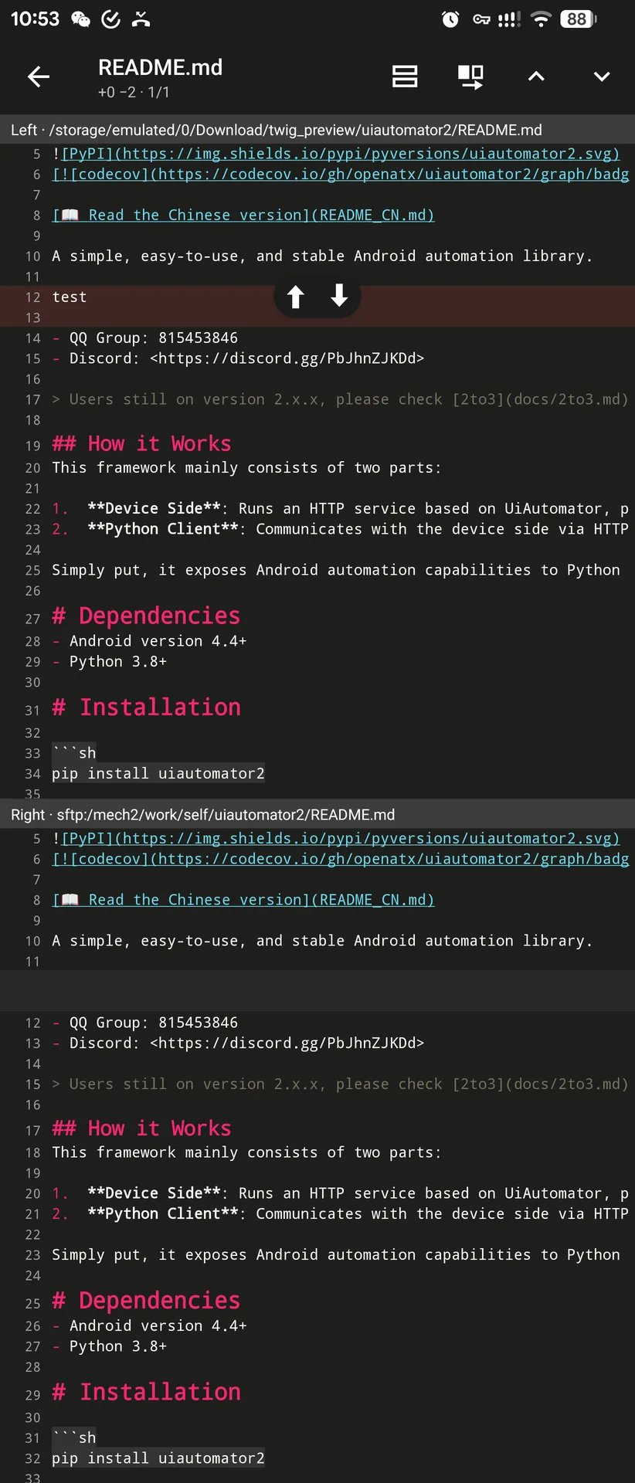The height and width of the screenshot is (1483, 635).
Task: Tap '**Python Client**' line in left pane
Action: [x=341, y=529]
